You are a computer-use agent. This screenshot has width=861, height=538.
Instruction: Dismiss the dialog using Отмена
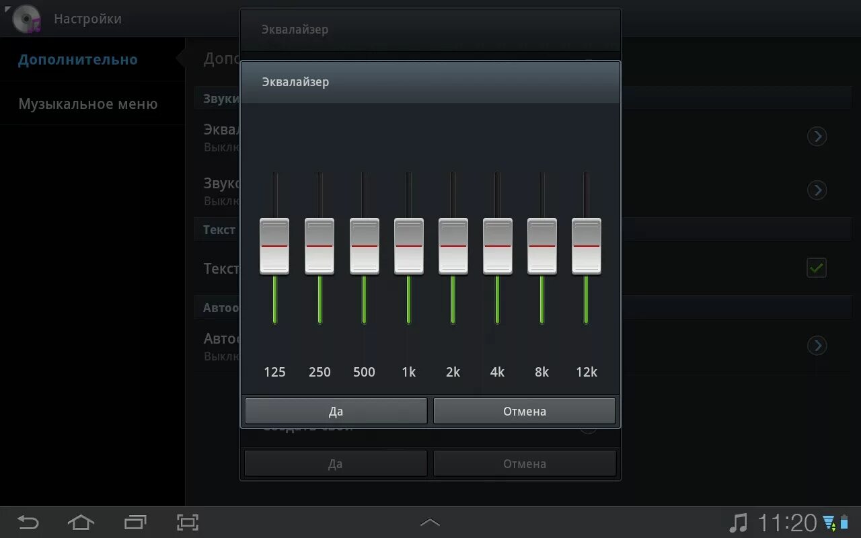525,410
